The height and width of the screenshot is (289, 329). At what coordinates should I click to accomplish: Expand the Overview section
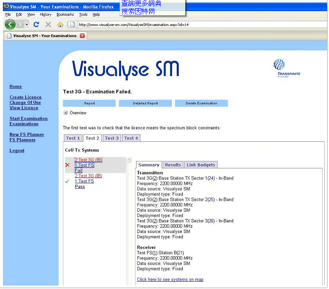(x=66, y=113)
